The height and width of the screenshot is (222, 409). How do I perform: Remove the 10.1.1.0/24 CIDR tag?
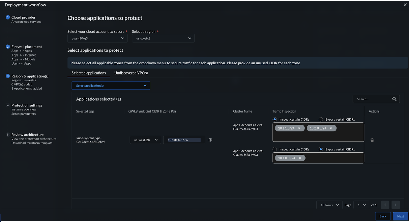tap(299, 128)
